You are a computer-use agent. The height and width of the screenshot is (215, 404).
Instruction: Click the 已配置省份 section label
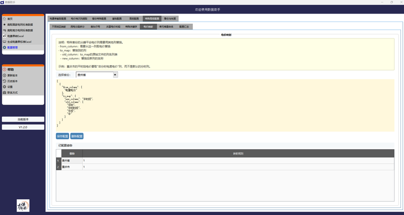tap(65, 145)
